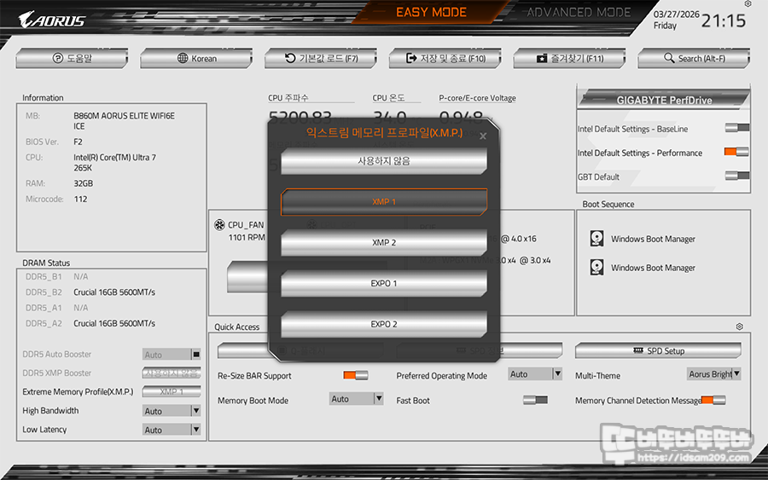Screen dimensions: 768x480
Task: Click the favorites star folder icon
Action: pos(542,59)
